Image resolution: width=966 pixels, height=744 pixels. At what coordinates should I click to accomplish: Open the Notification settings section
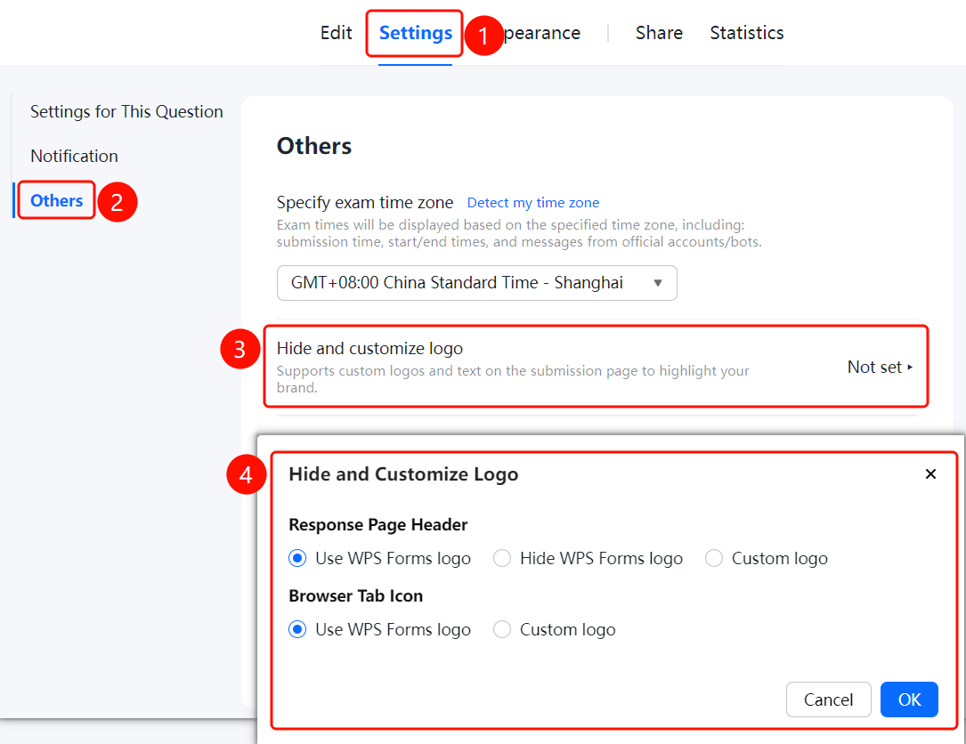pos(74,156)
